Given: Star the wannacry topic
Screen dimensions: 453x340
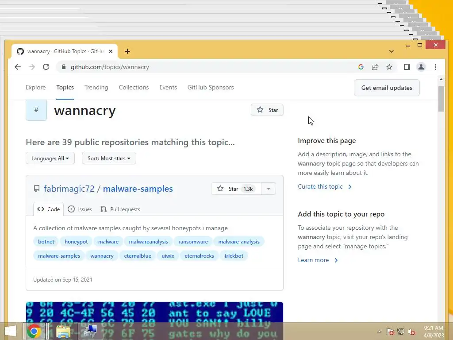Looking at the screenshot, I should [x=267, y=110].
